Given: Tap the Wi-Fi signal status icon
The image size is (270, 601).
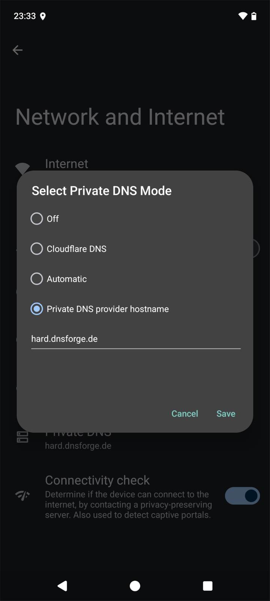Looking at the screenshot, I should pyautogui.click(x=243, y=16).
